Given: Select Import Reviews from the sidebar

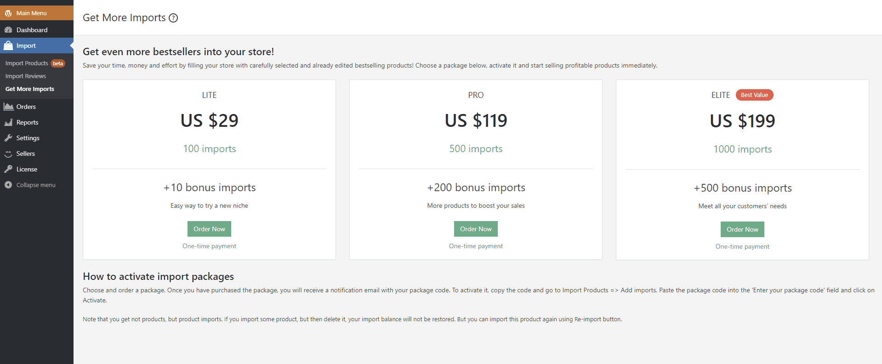Looking at the screenshot, I should click(x=26, y=76).
